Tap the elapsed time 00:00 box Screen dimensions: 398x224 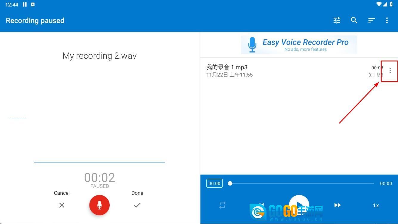[214, 183]
